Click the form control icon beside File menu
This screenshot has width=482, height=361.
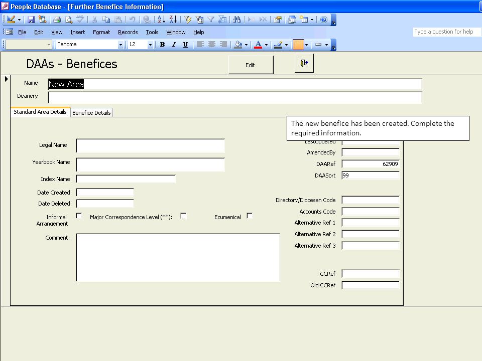pyautogui.click(x=9, y=32)
